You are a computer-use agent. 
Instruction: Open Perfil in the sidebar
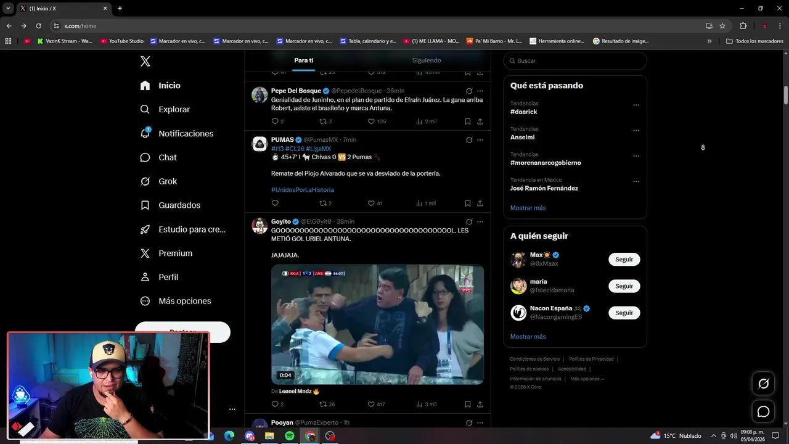[x=159, y=277]
